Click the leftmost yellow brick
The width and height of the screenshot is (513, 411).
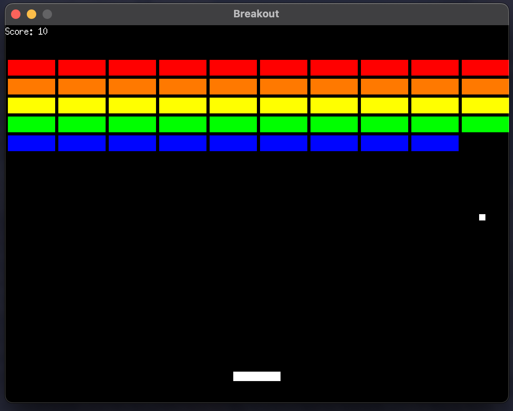32,106
